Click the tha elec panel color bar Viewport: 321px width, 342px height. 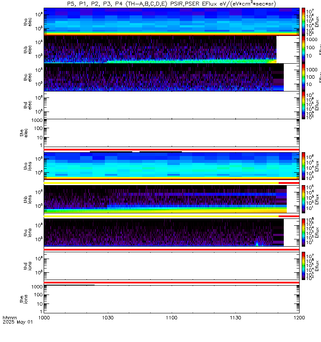coord(303,22)
